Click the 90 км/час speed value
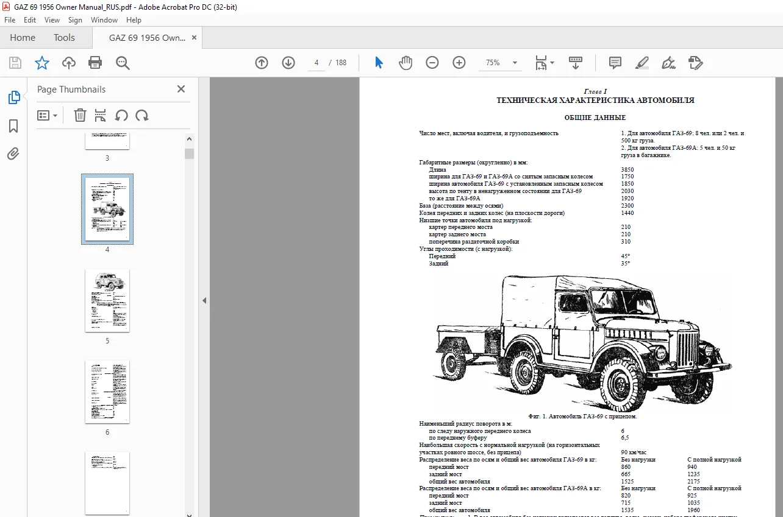This screenshot has width=783, height=517. [633, 452]
